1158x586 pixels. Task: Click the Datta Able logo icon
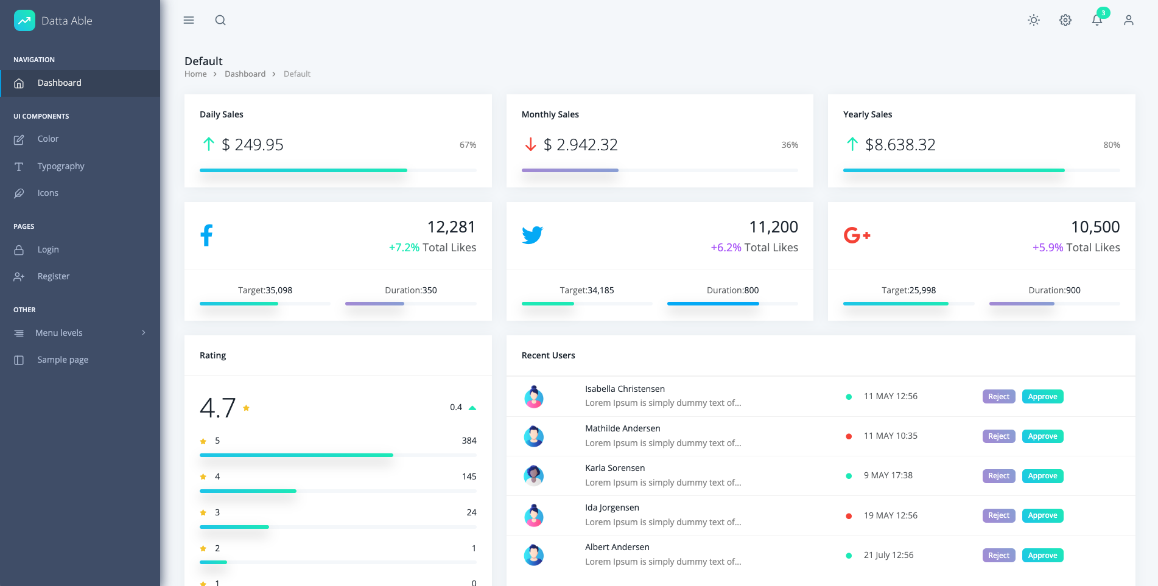click(24, 20)
